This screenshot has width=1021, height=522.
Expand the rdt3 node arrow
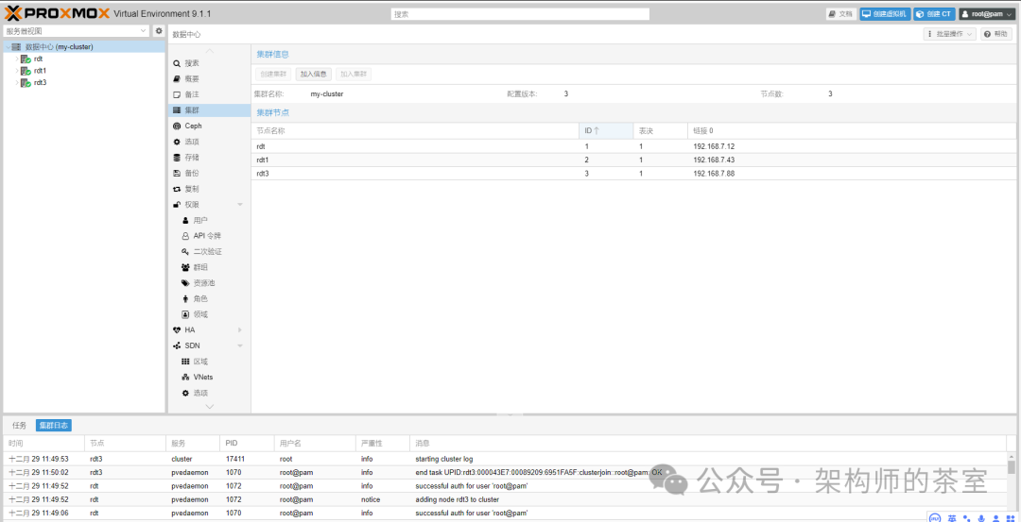pos(17,82)
